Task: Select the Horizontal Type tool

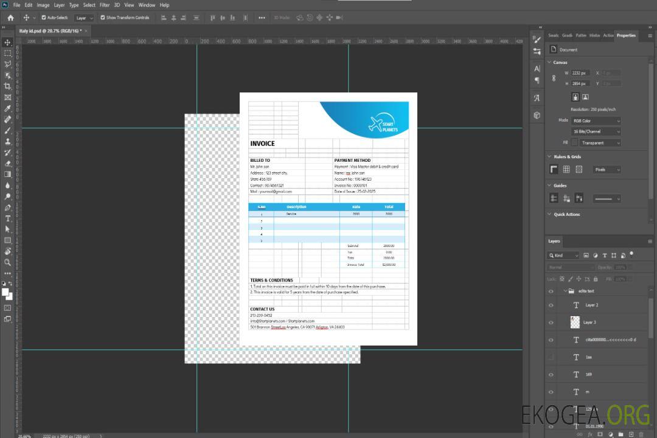Action: coord(8,218)
